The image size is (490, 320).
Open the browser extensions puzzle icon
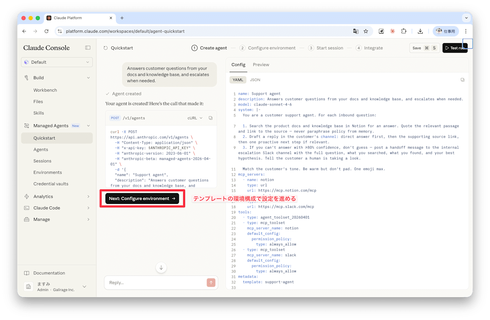click(x=404, y=31)
